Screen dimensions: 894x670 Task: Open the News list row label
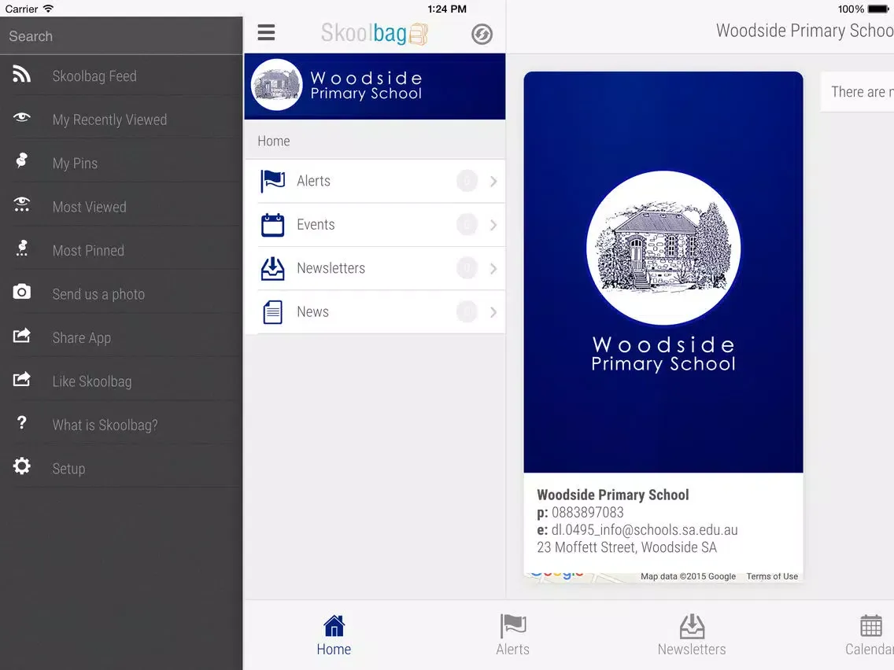coord(312,311)
